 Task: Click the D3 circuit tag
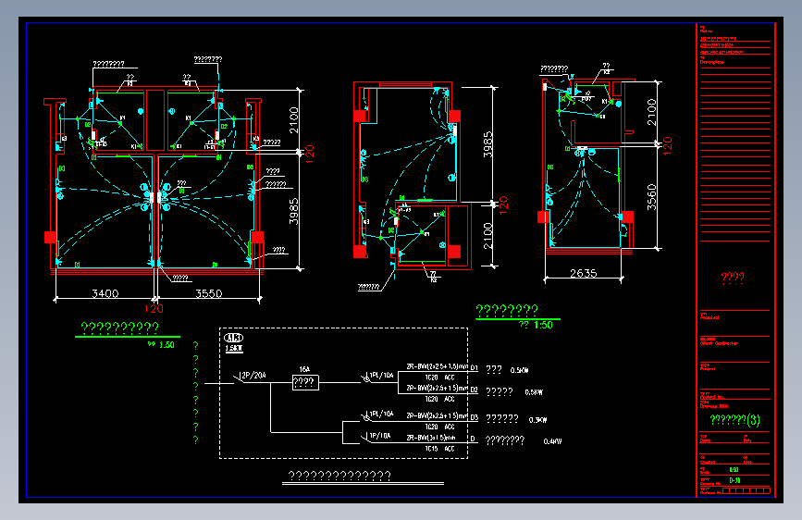coord(475,417)
